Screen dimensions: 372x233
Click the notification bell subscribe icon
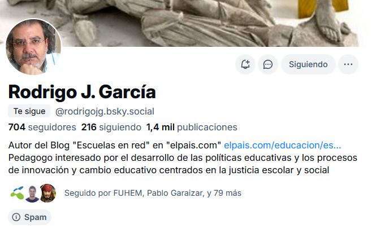click(245, 64)
